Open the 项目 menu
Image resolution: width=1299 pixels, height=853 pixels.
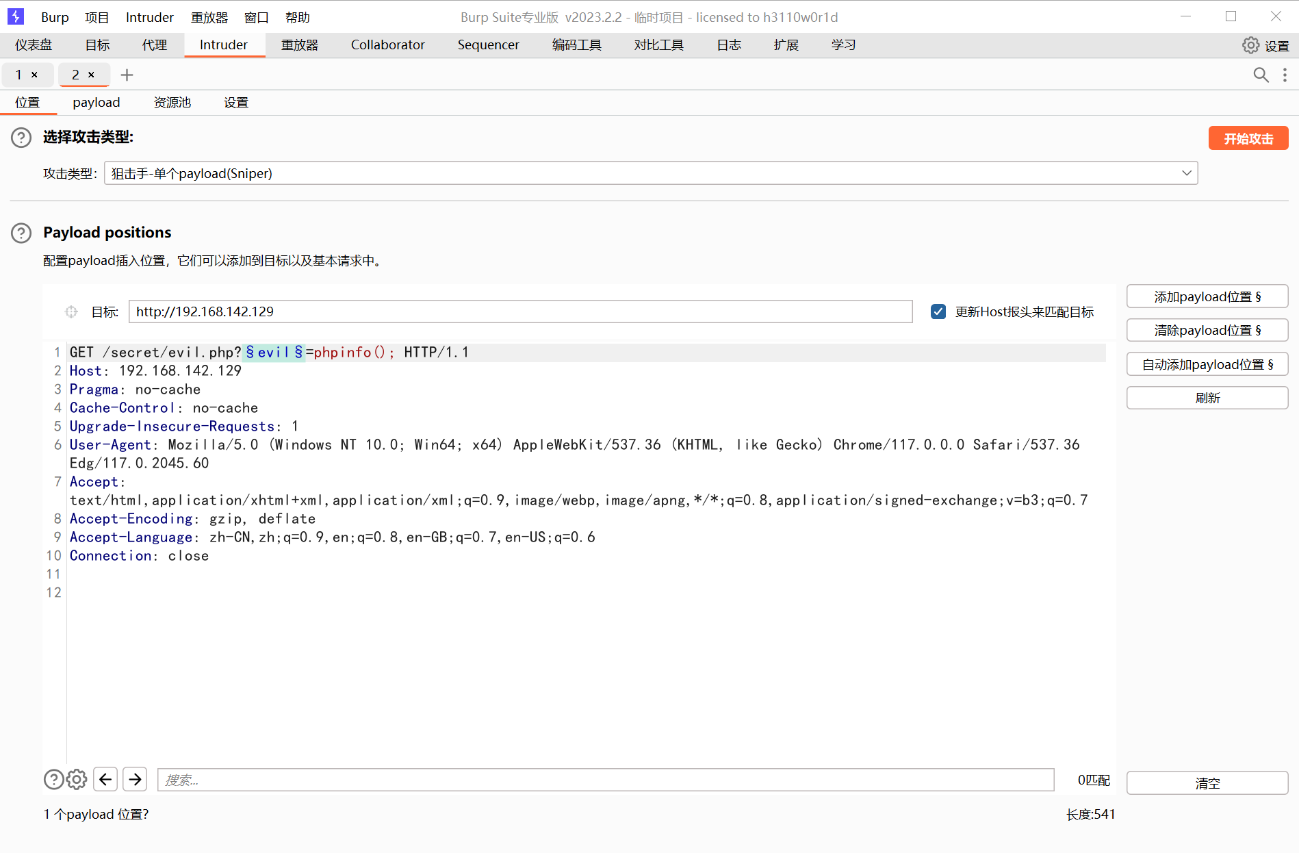97,17
